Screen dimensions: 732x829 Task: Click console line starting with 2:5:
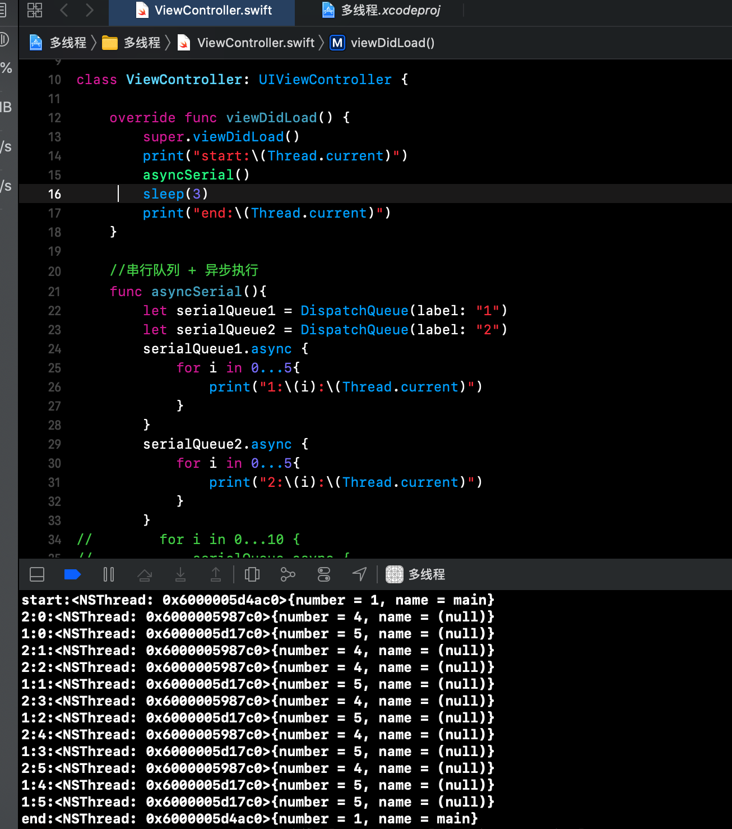pyautogui.click(x=258, y=768)
